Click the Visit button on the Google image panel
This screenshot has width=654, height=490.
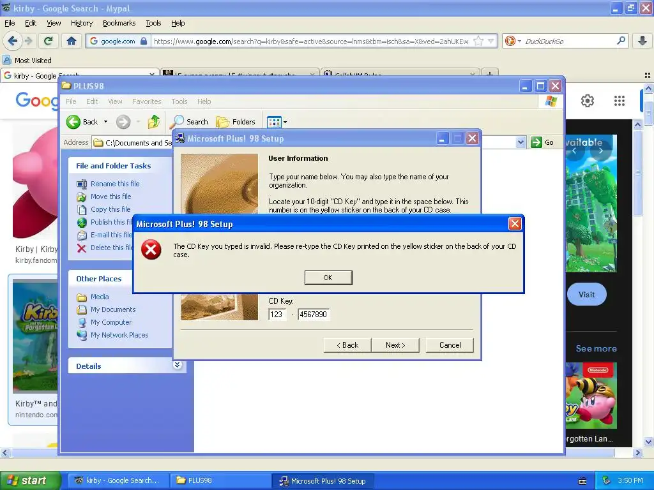click(x=586, y=295)
